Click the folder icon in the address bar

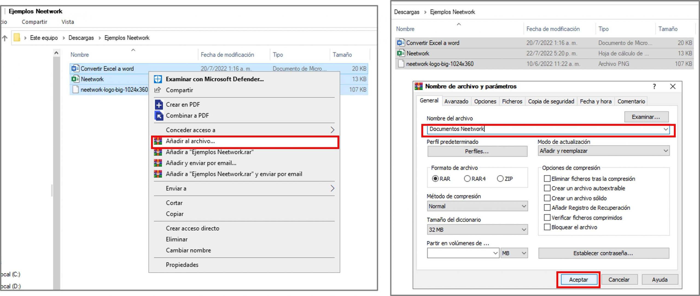coord(17,37)
